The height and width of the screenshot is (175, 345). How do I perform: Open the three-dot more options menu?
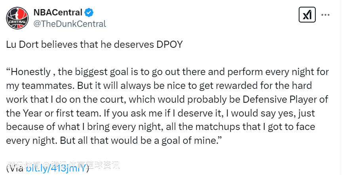coord(325,15)
